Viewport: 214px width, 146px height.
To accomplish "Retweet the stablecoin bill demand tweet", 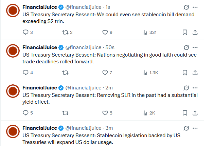I will pos(67,33).
